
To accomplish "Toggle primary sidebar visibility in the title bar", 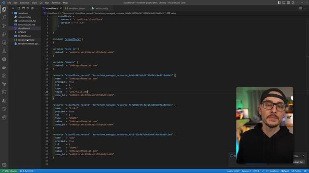I will (279, 2).
